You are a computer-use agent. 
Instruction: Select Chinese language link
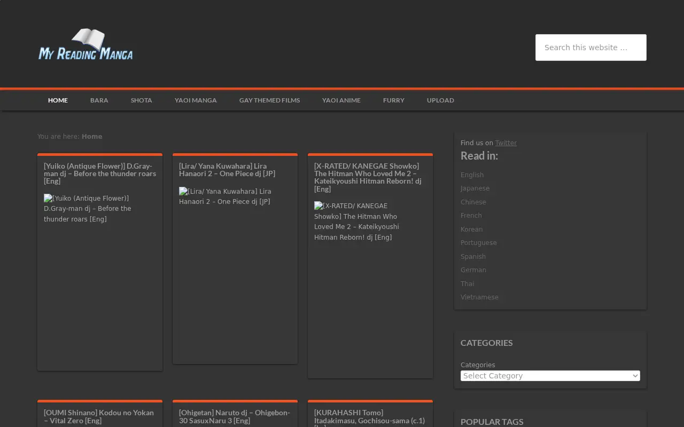click(473, 202)
